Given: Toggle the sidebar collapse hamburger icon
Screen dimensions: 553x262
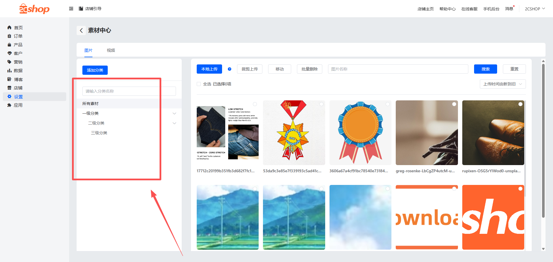Looking at the screenshot, I should [71, 9].
